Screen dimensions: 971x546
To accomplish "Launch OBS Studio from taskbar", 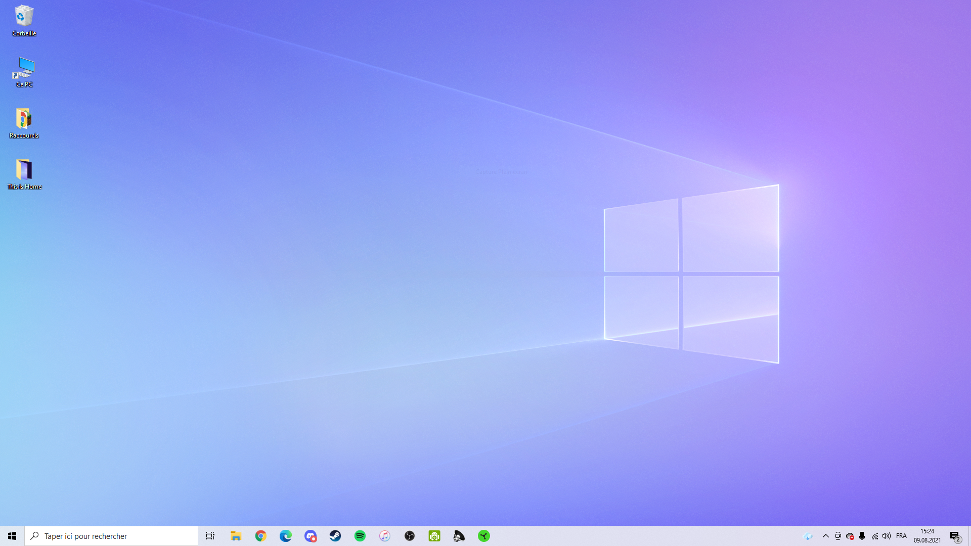I will 409,536.
